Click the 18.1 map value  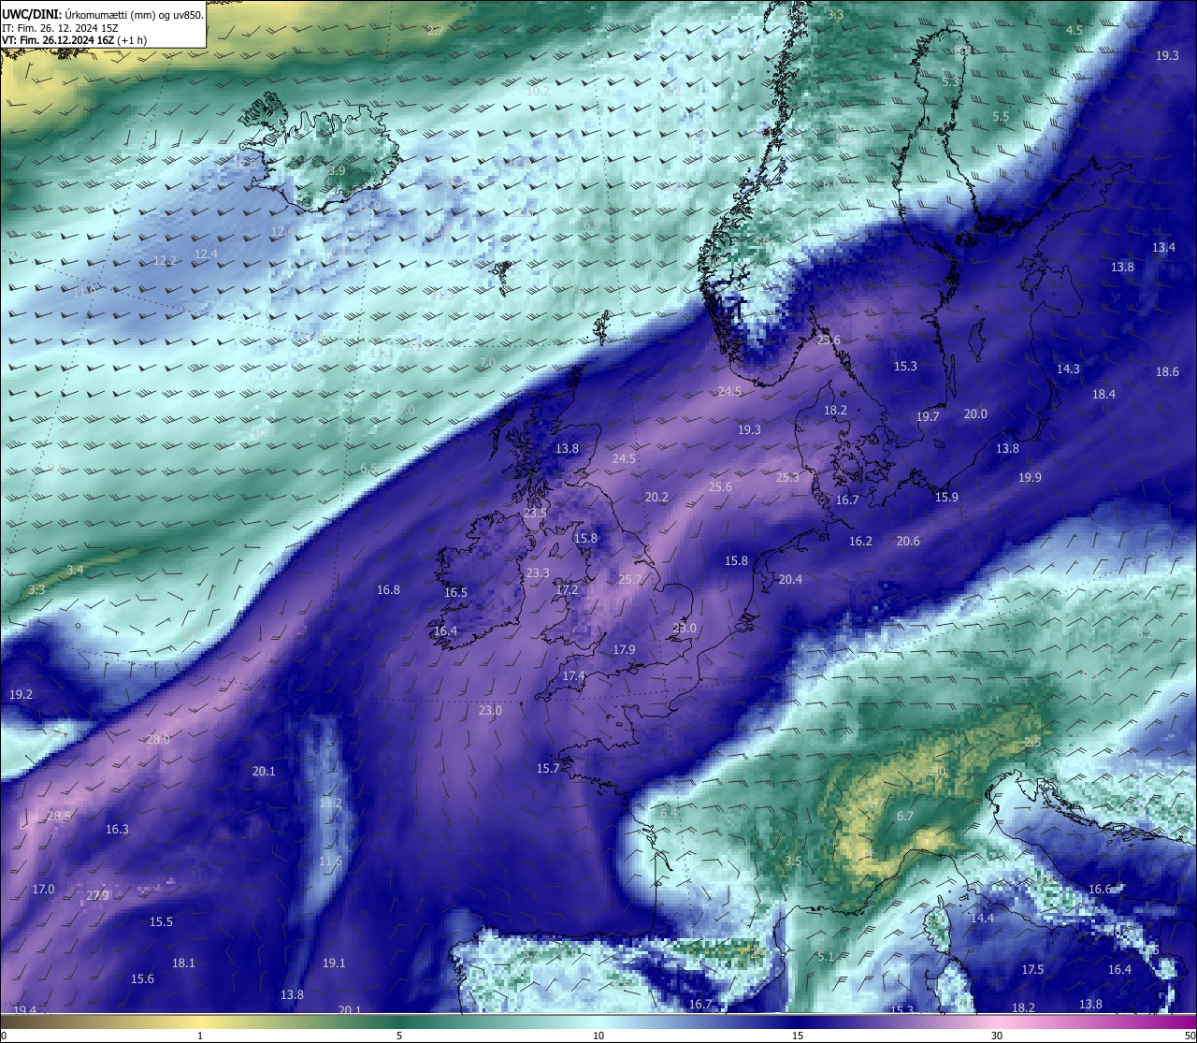tap(183, 963)
